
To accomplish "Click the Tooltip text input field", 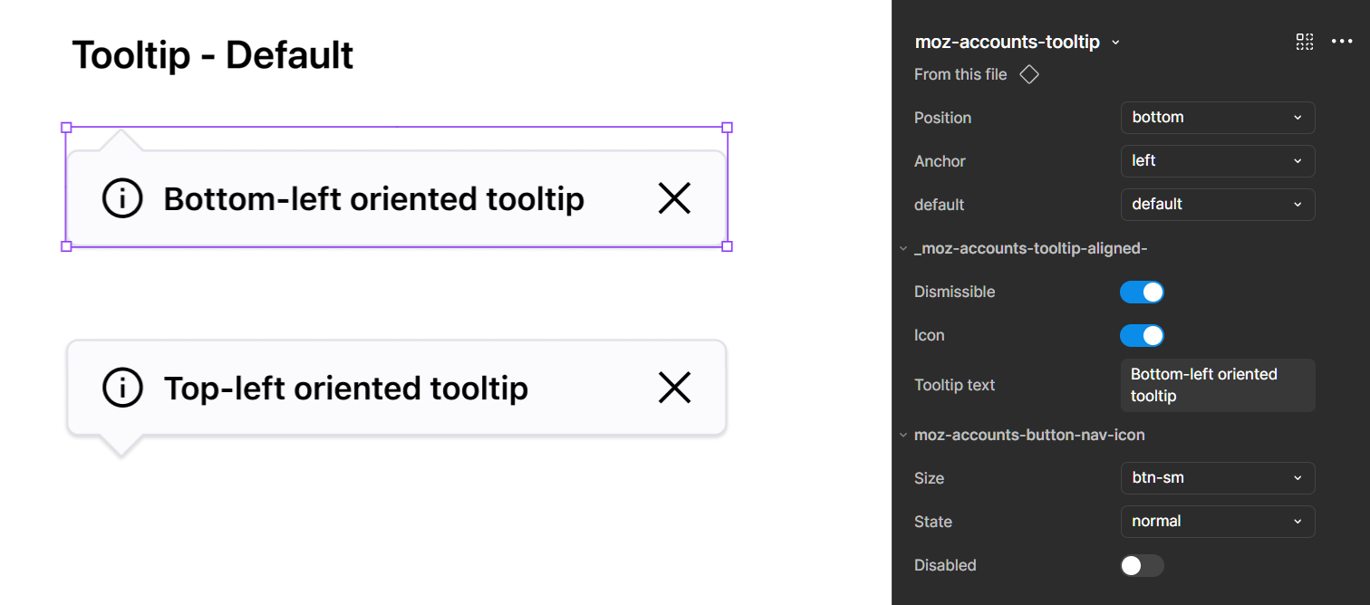I will point(1217,385).
